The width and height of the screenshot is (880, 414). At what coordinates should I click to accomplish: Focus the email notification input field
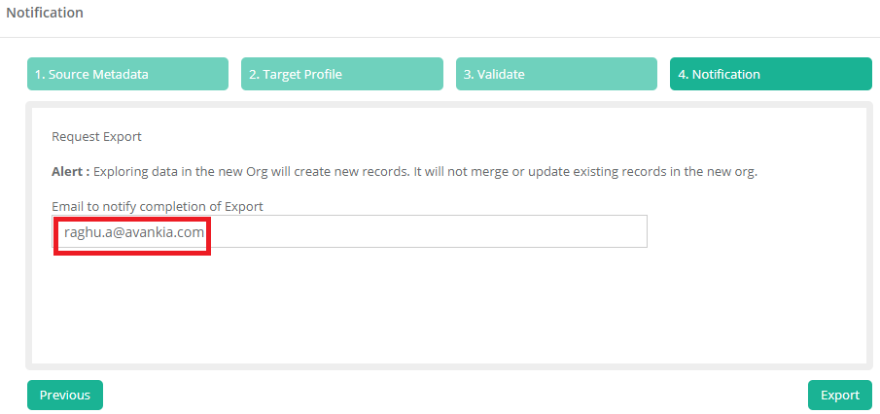coord(350,231)
